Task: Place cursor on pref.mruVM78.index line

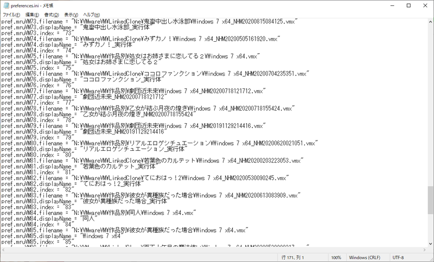Action: [38, 120]
